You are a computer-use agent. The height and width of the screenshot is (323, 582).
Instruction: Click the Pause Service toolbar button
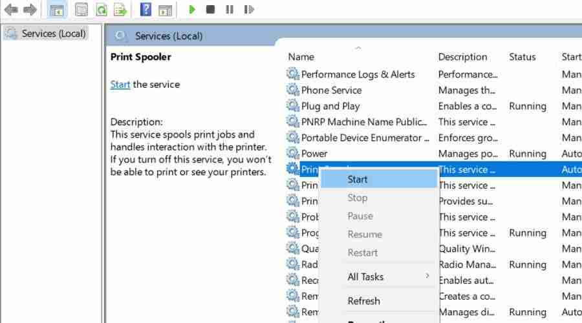230,9
